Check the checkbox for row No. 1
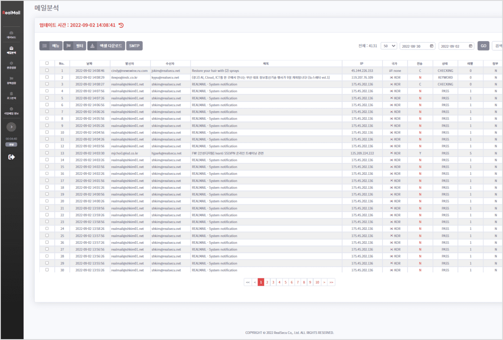The height and width of the screenshot is (340, 503). click(x=47, y=70)
